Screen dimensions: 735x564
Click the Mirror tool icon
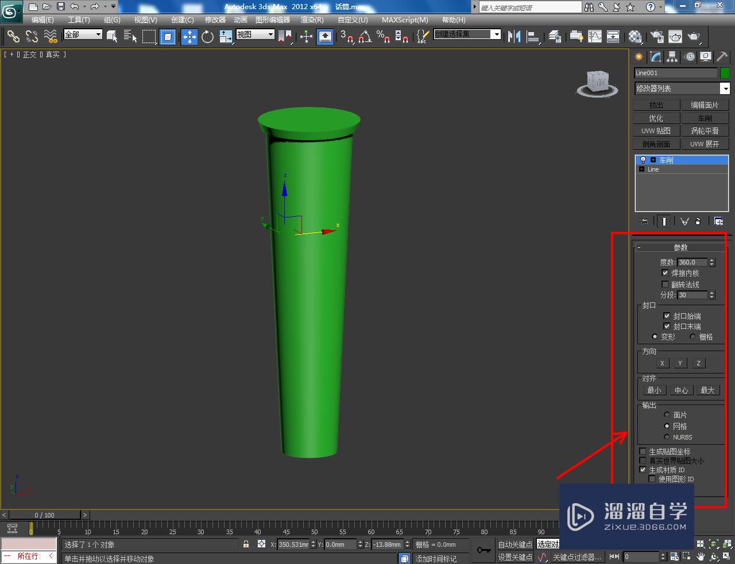coord(514,36)
